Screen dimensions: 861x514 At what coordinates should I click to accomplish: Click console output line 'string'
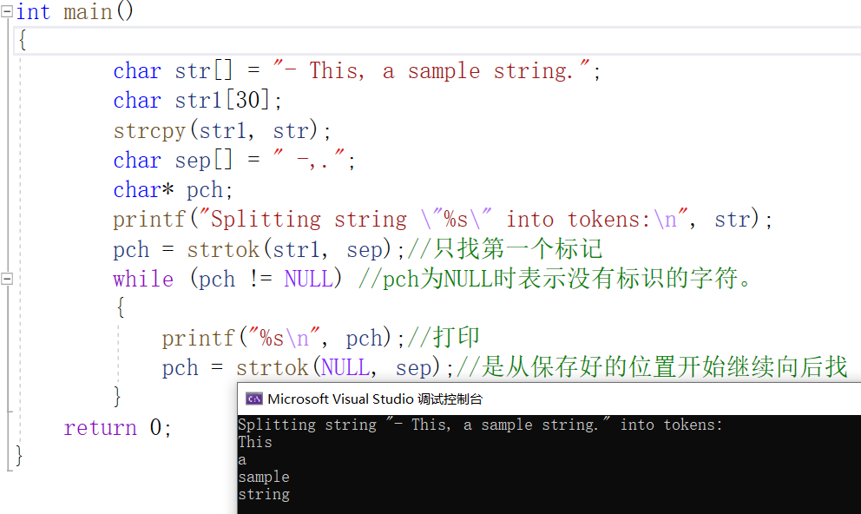point(264,494)
